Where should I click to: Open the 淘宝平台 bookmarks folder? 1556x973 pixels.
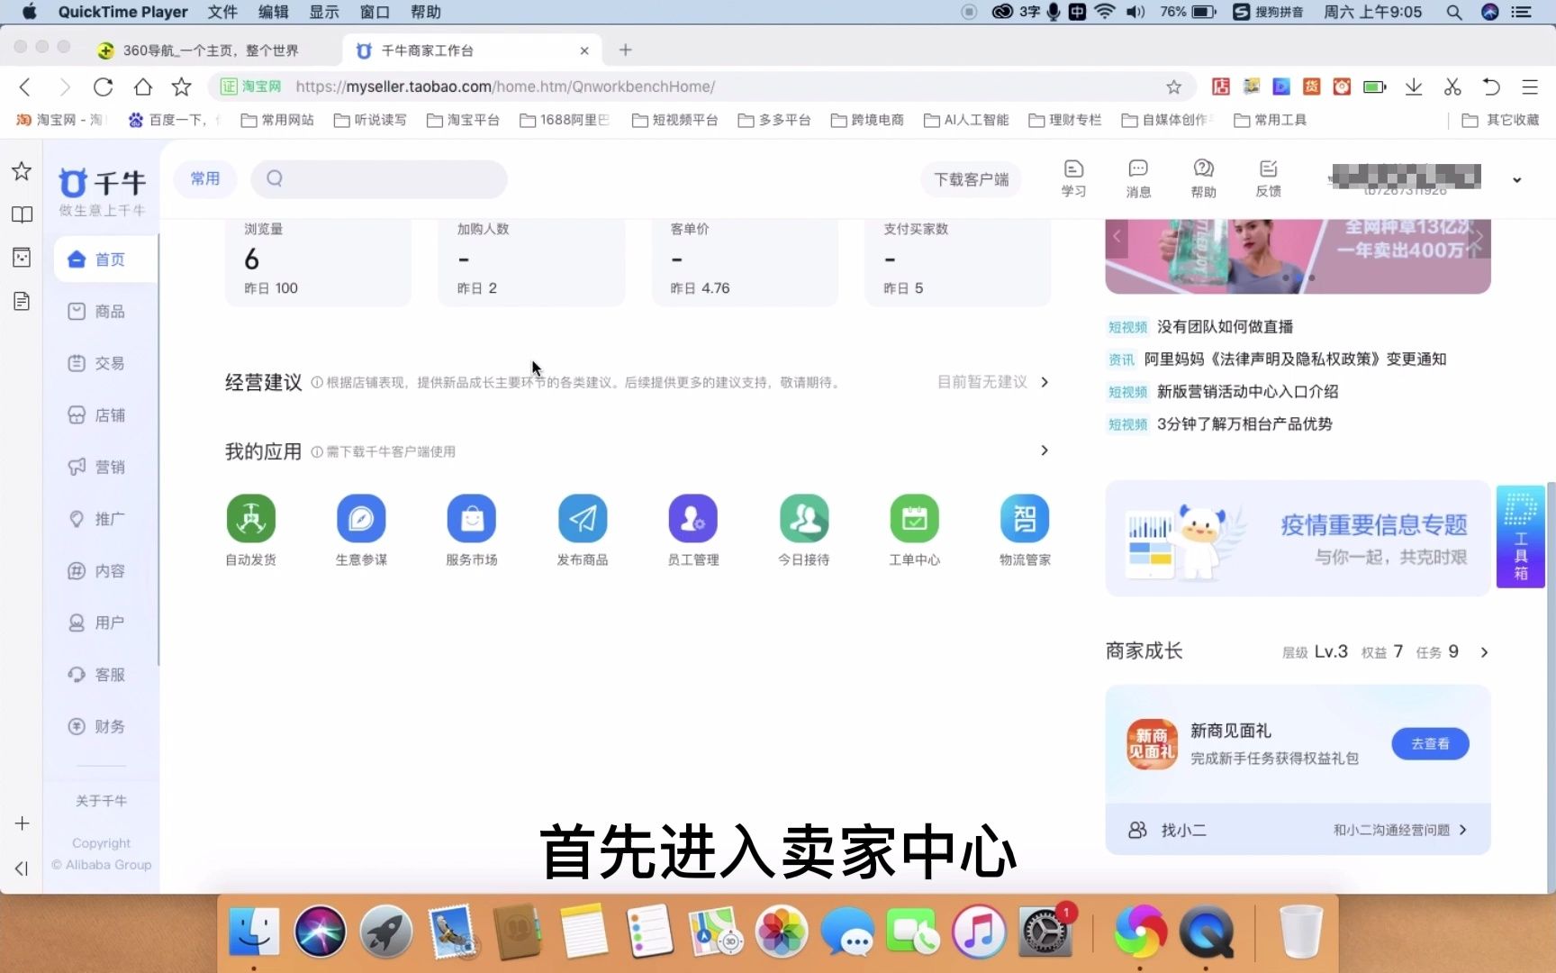pos(463,120)
